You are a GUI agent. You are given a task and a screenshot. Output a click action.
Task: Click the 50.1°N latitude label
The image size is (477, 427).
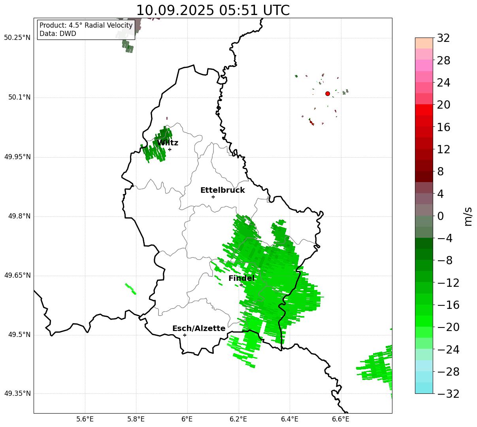point(19,97)
